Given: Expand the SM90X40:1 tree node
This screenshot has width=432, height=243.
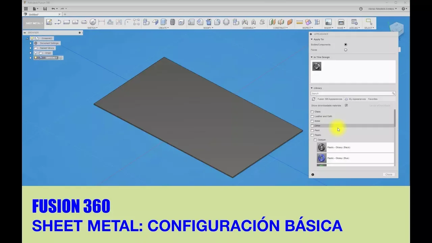Looking at the screenshot, I should (x=31, y=58).
